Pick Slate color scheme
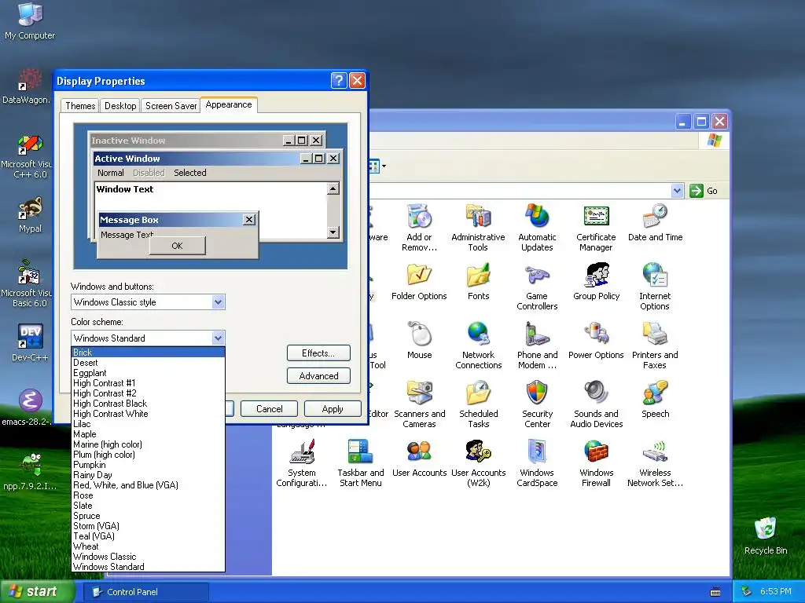805x603 pixels. (x=148, y=506)
